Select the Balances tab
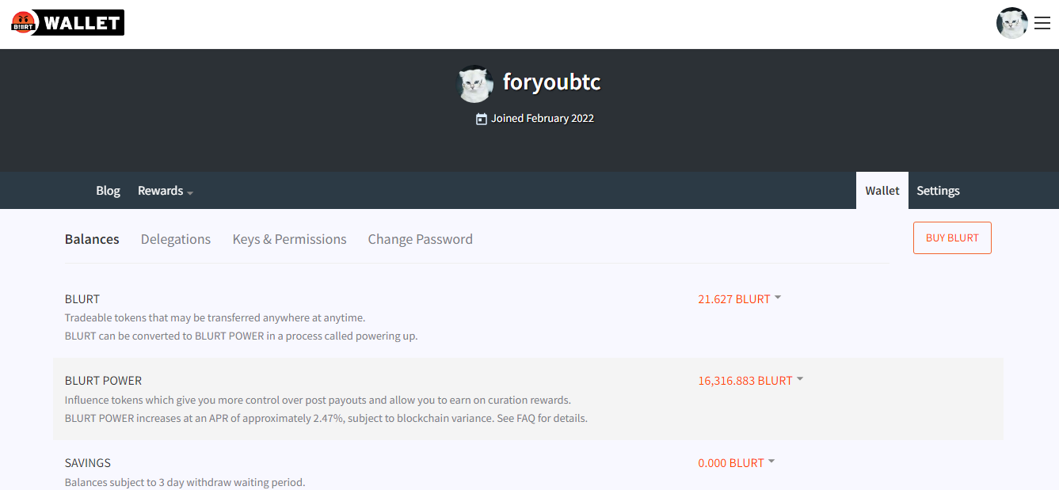This screenshot has height=490, width=1059. [x=92, y=239]
